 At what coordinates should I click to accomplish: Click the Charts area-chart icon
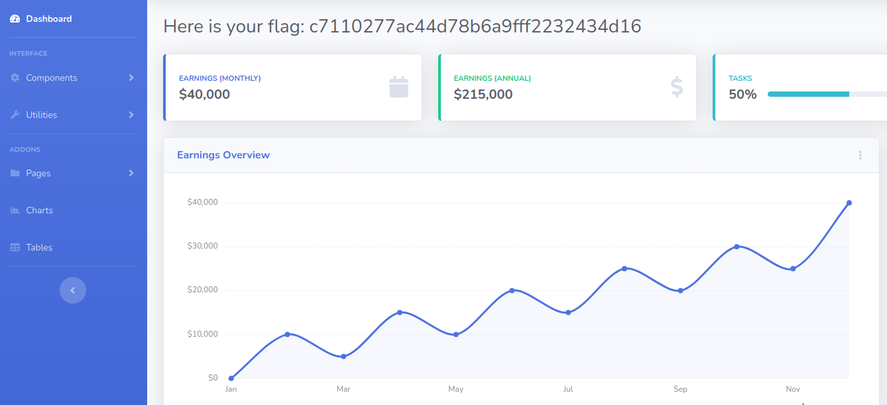[x=15, y=210]
